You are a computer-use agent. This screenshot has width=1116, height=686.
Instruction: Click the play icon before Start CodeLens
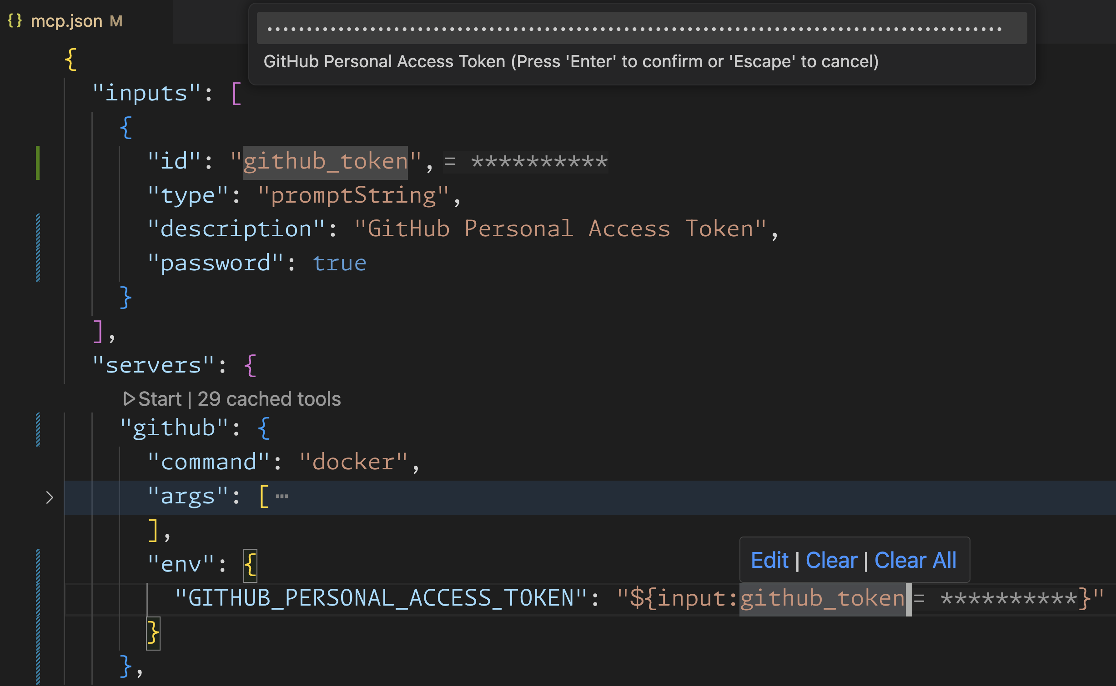pos(129,398)
